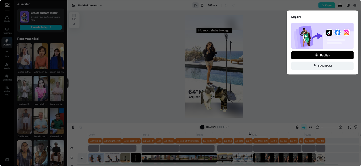361x166 pixels.
Task: Select the pointer selection tool
Action: [195, 5]
